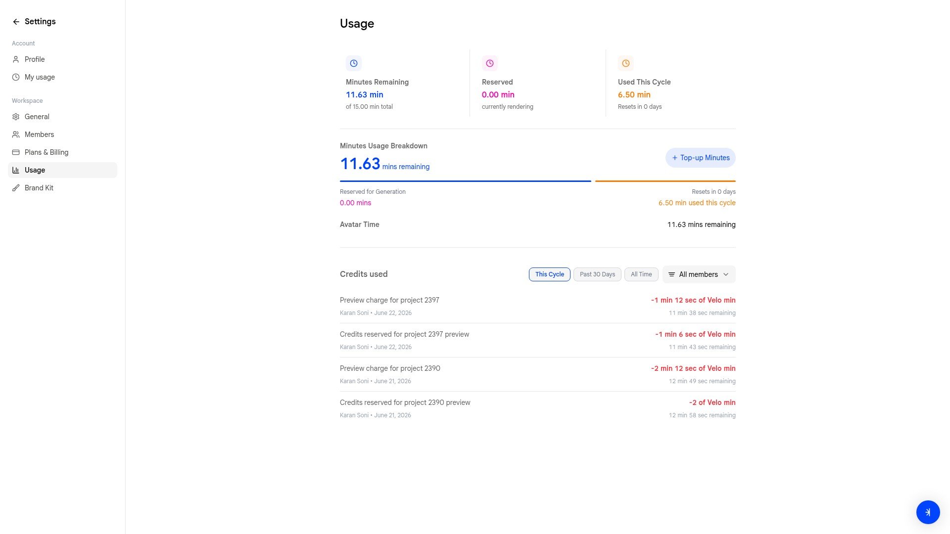Image resolution: width=950 pixels, height=534 pixels.
Task: Click '-2 min 12 sec of Velo min'
Action: (x=693, y=368)
